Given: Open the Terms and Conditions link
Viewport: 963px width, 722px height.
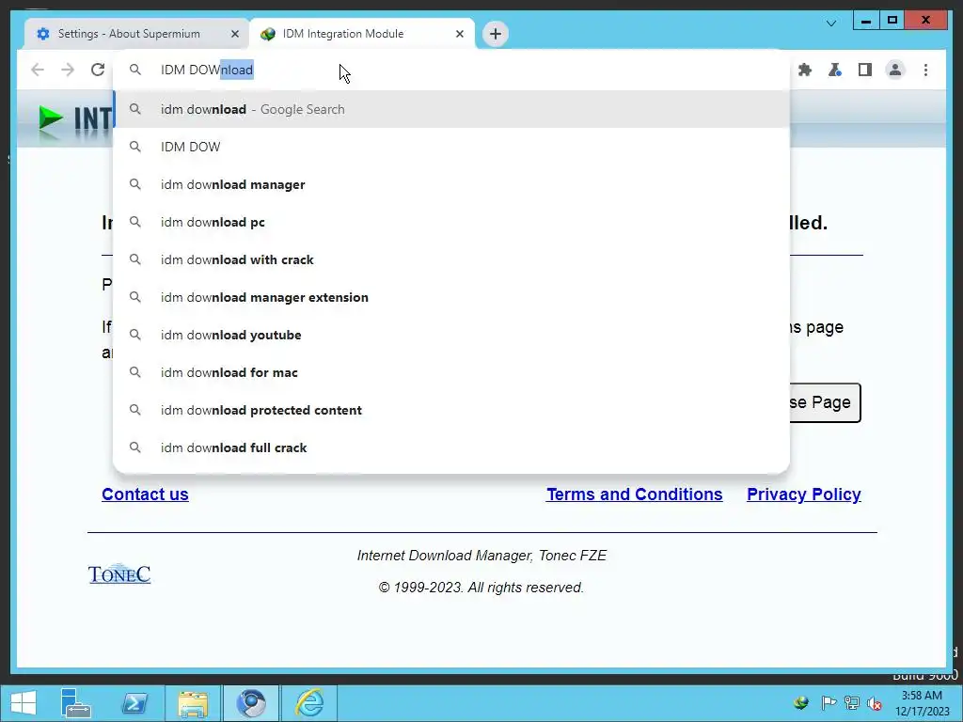Looking at the screenshot, I should tap(635, 494).
